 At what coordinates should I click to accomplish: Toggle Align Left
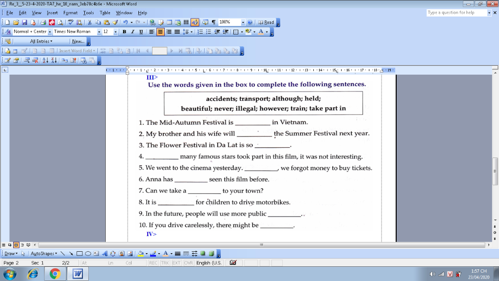(x=152, y=32)
